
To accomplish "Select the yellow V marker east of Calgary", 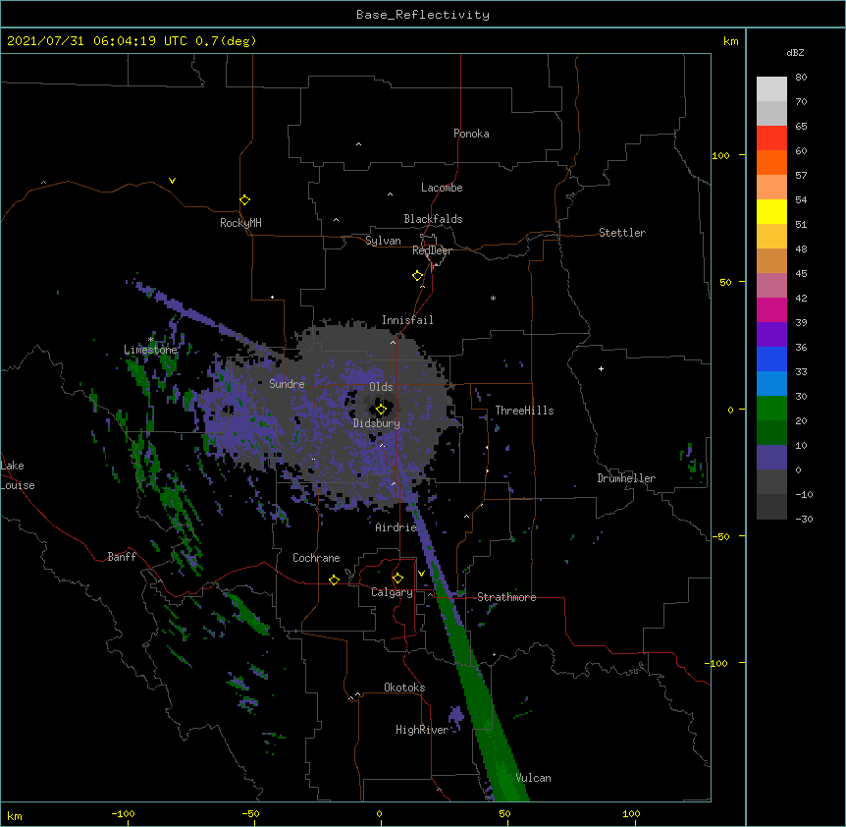I will pyautogui.click(x=421, y=574).
